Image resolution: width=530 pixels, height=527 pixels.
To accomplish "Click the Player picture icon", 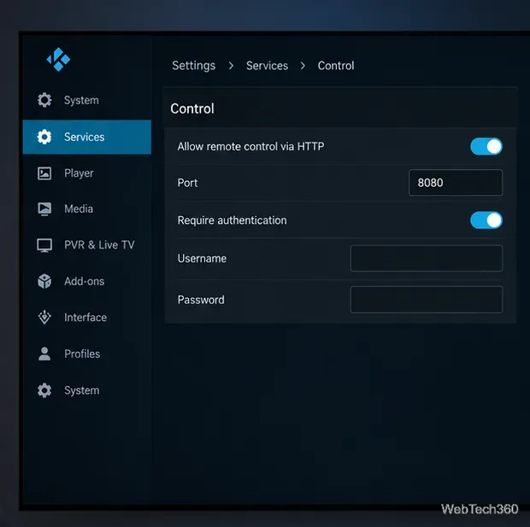I will [44, 173].
